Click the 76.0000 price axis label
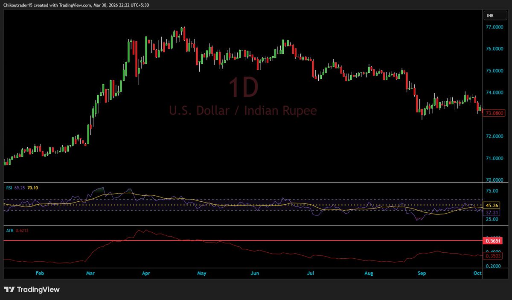Screen dimensions: 512x300 [494, 49]
